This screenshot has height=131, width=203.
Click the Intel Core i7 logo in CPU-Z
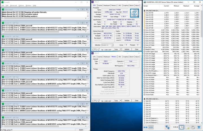134,13
